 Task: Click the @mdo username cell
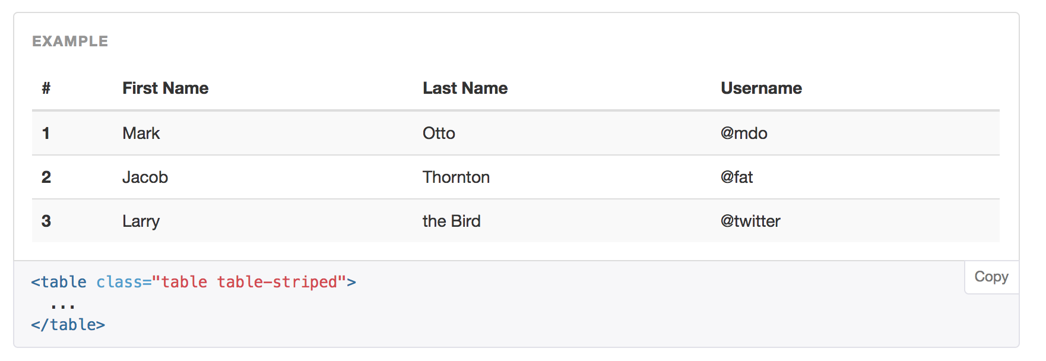[744, 133]
